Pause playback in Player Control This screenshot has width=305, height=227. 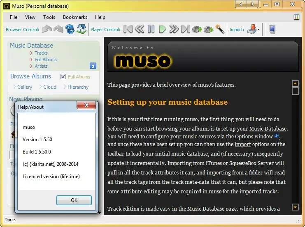151,29
